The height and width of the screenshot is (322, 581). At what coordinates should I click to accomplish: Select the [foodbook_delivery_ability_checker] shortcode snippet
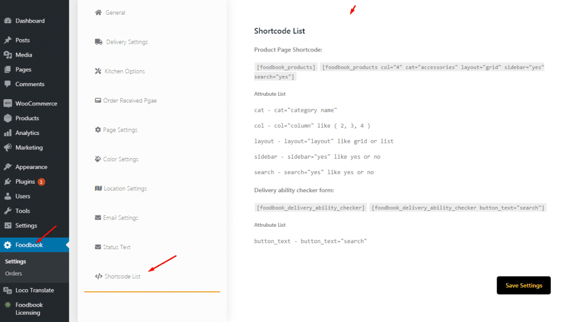(x=310, y=207)
